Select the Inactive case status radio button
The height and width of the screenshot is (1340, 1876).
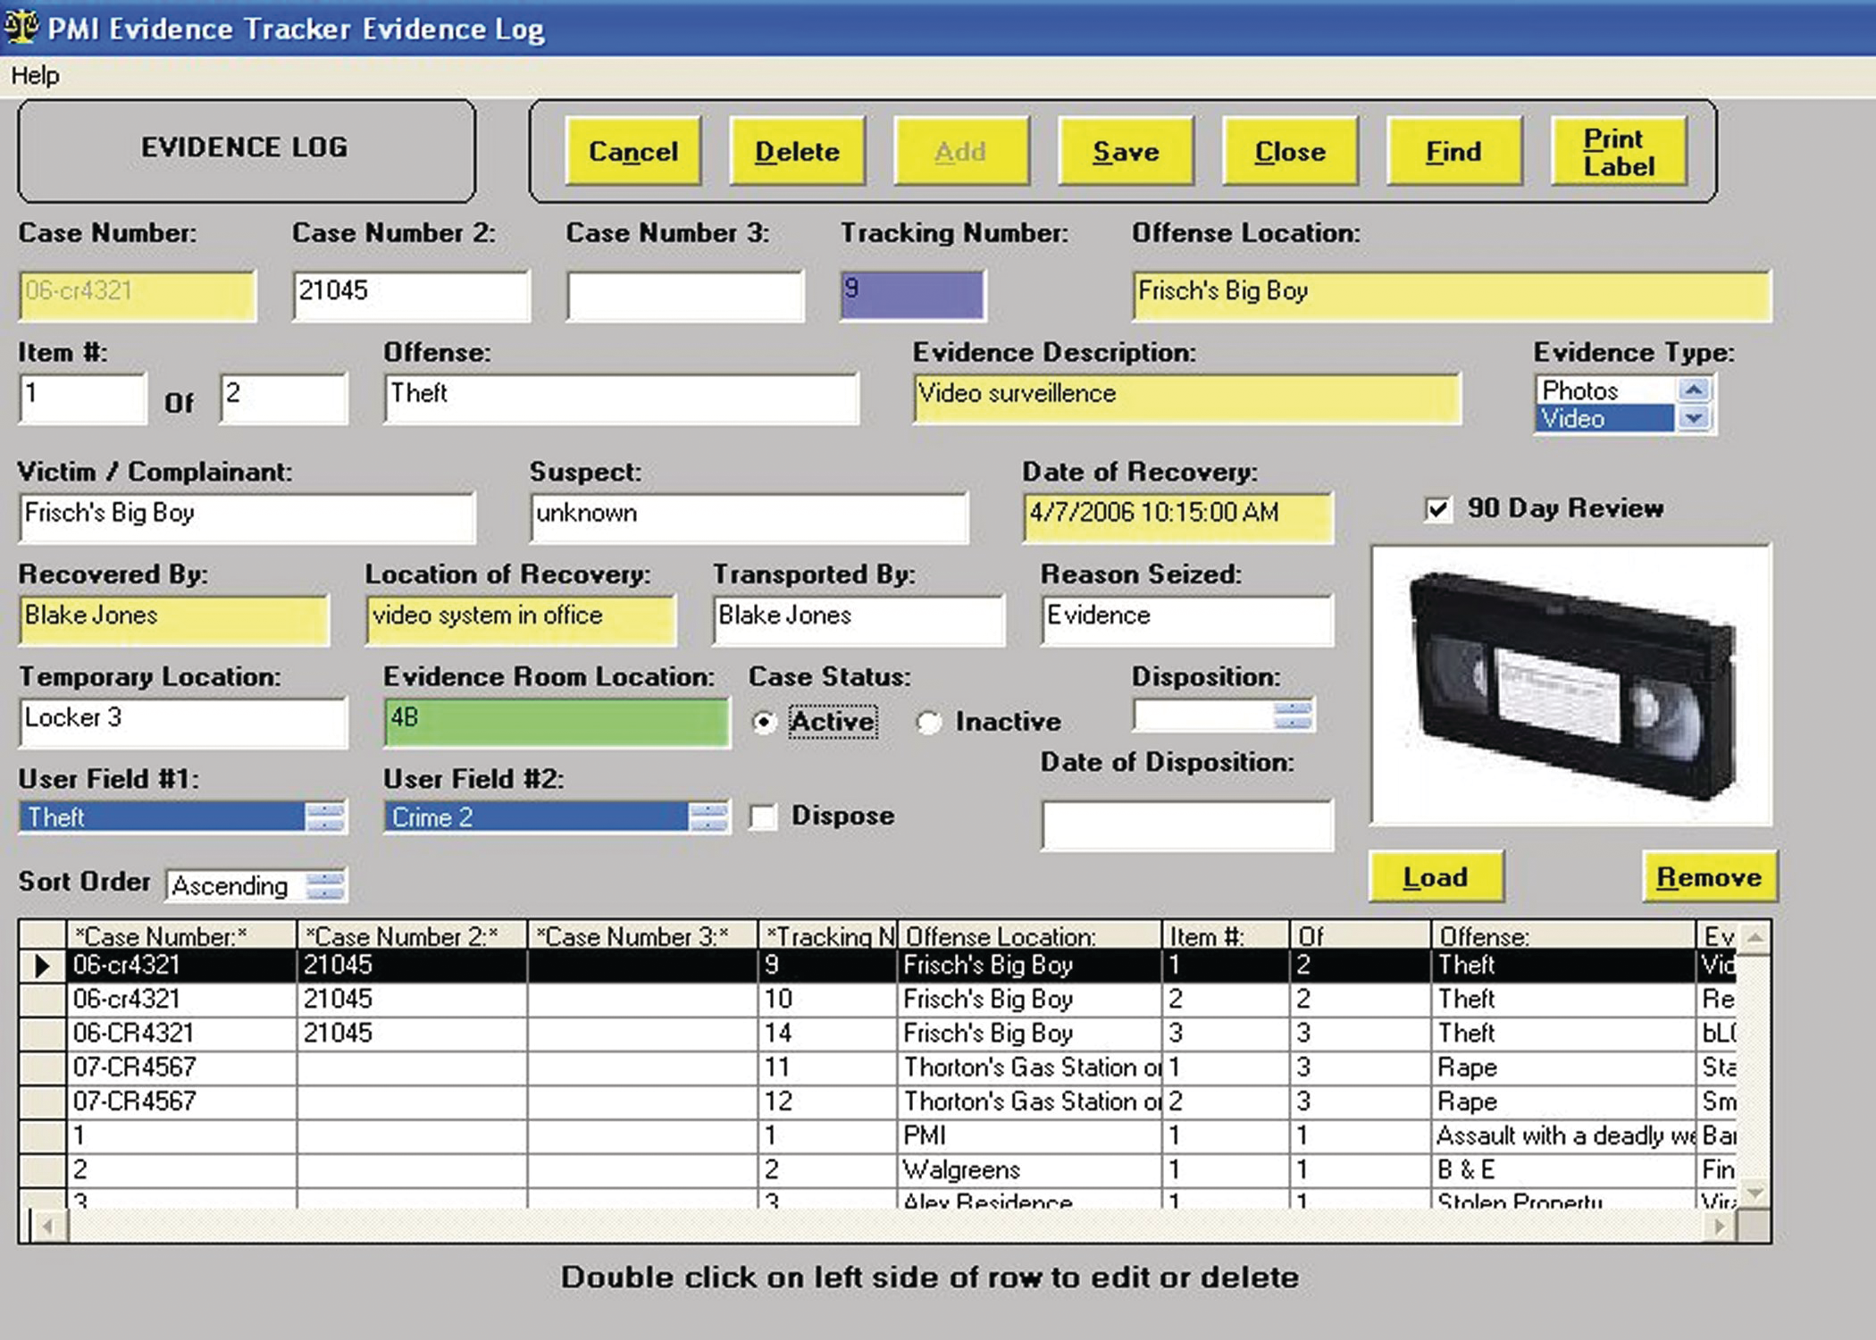tap(929, 721)
